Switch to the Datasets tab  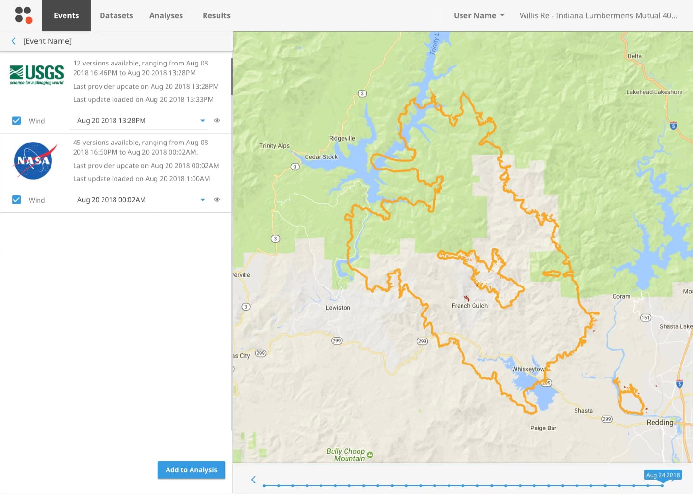point(116,15)
